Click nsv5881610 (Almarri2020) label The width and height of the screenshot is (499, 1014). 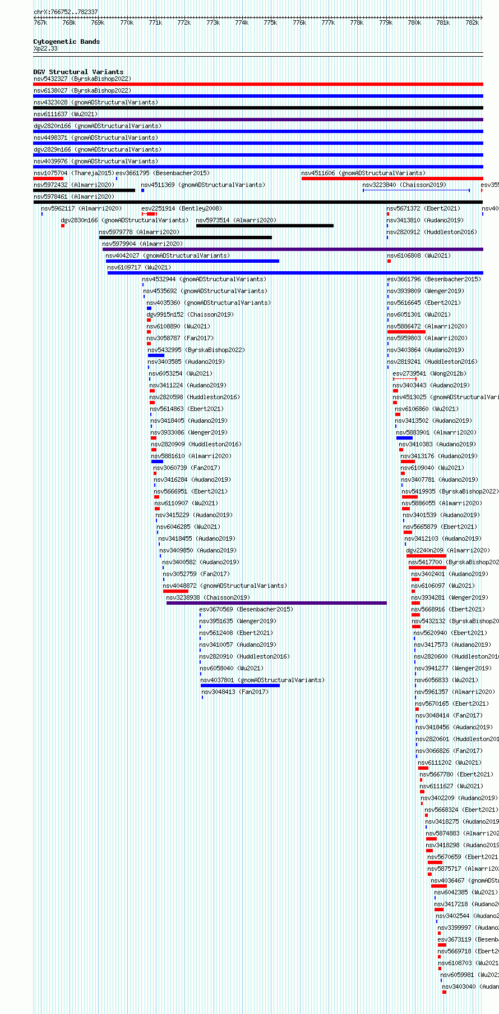[x=191, y=456]
